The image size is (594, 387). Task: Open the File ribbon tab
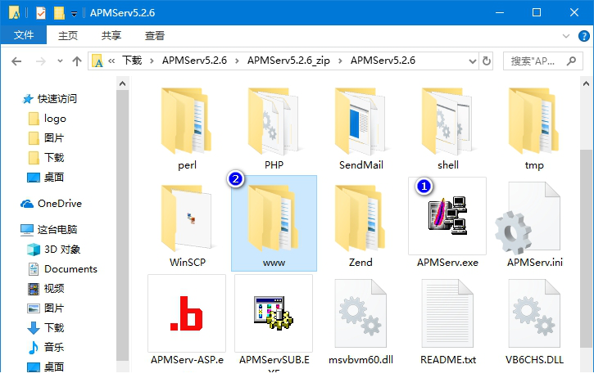point(24,35)
